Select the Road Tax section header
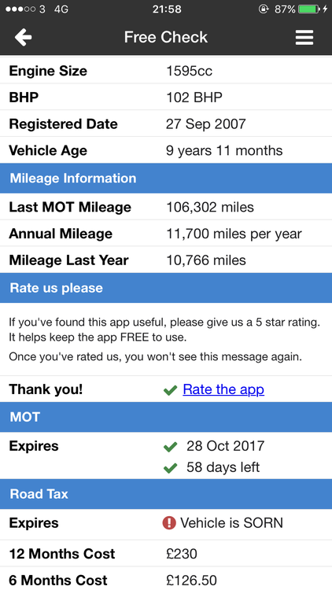Image resolution: width=332 pixels, height=590 pixels. (166, 494)
